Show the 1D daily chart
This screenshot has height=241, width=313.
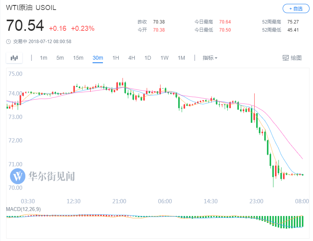tap(148, 58)
